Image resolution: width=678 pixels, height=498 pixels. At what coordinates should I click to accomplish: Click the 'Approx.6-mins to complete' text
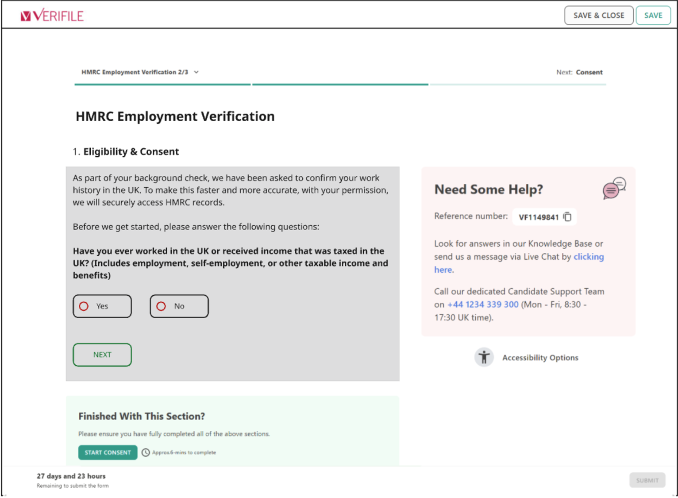[184, 452]
